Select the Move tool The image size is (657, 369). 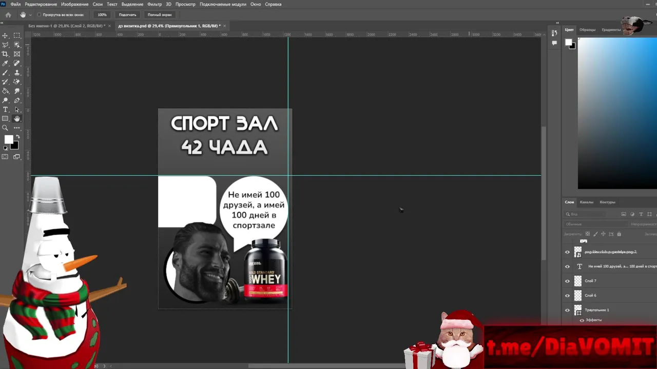coord(5,35)
